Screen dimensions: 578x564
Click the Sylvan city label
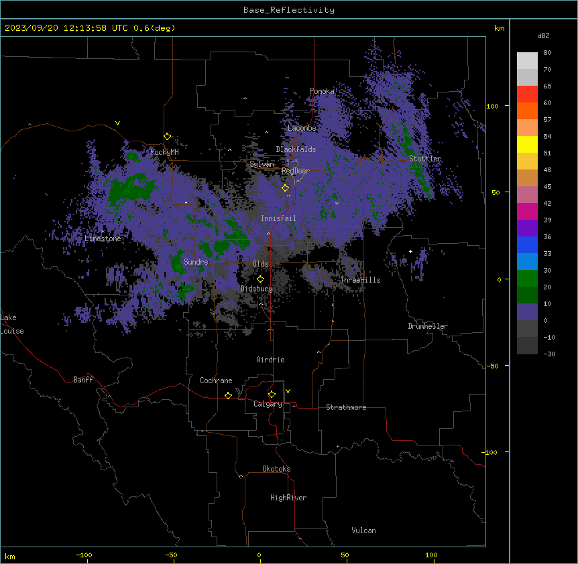[x=262, y=164]
